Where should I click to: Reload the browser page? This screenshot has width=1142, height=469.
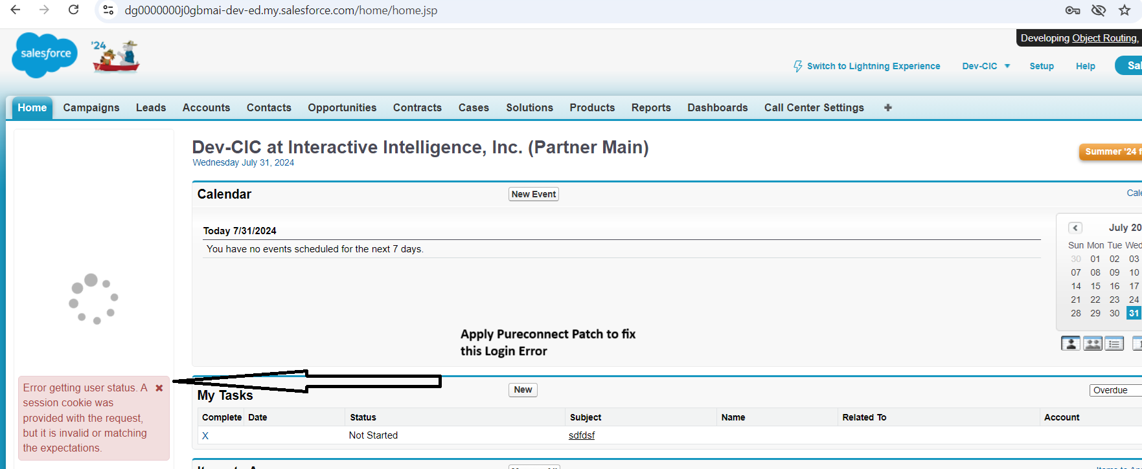pos(74,10)
